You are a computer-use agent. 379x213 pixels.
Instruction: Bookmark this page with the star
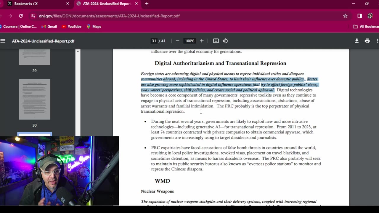click(345, 16)
